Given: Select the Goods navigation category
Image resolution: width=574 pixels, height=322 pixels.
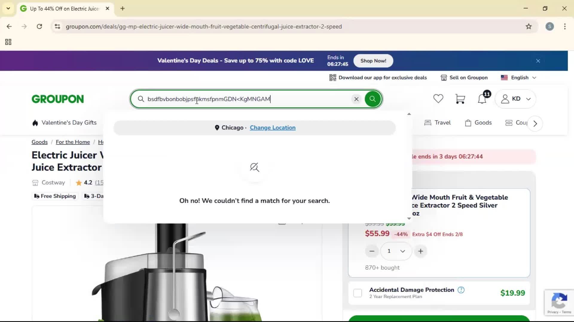Looking at the screenshot, I should [478, 123].
